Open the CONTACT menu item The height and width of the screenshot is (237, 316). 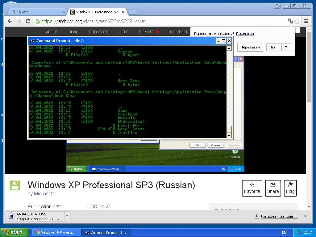[x=179, y=32]
